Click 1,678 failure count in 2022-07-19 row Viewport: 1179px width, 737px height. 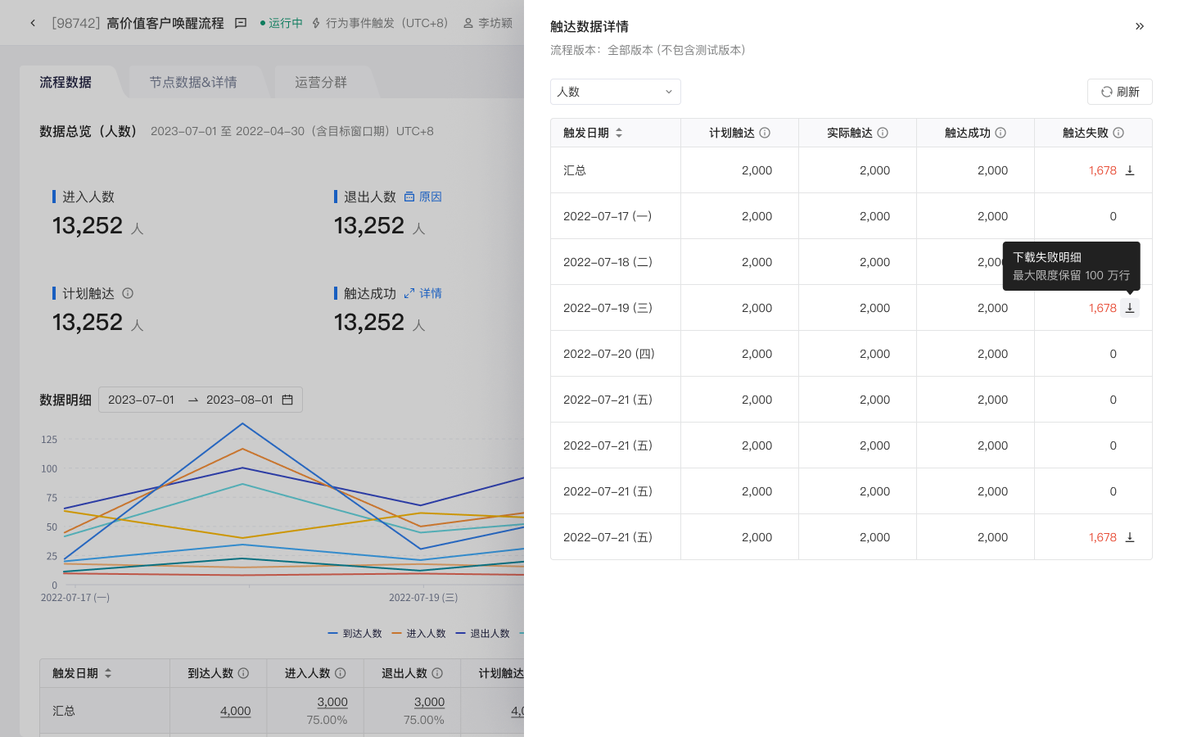tap(1102, 308)
